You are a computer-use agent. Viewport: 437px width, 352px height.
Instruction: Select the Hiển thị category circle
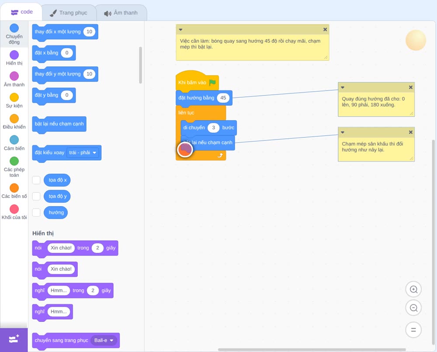(14, 55)
